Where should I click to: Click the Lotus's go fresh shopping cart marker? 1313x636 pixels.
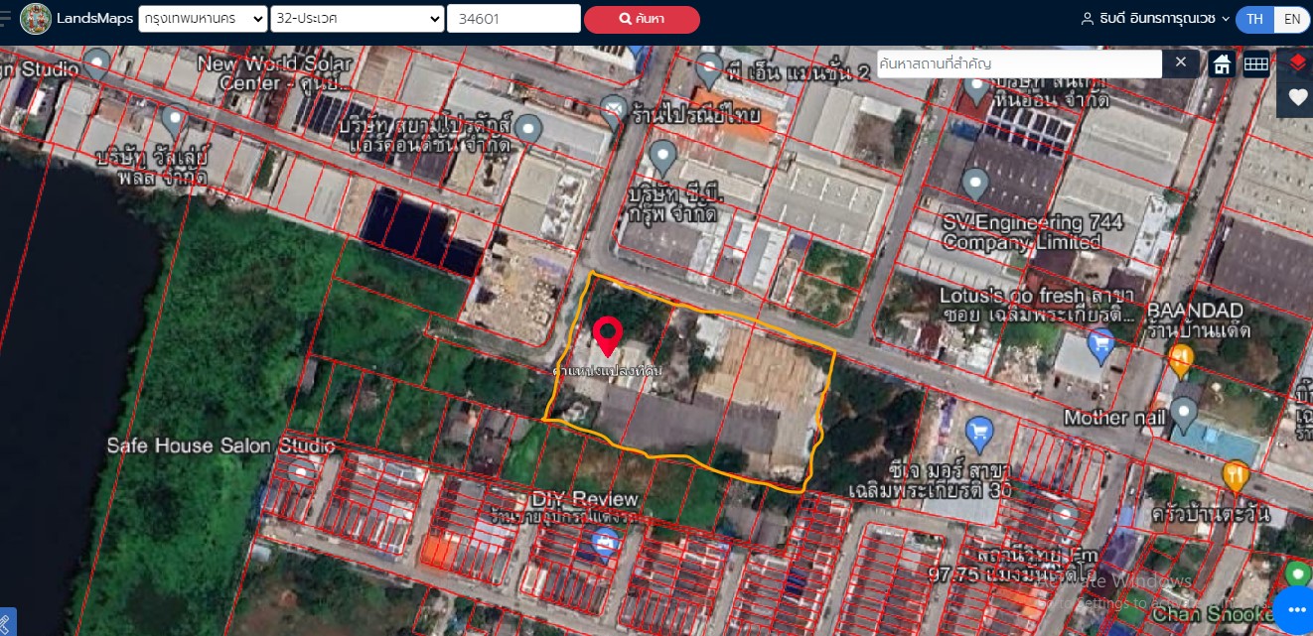tap(1098, 346)
